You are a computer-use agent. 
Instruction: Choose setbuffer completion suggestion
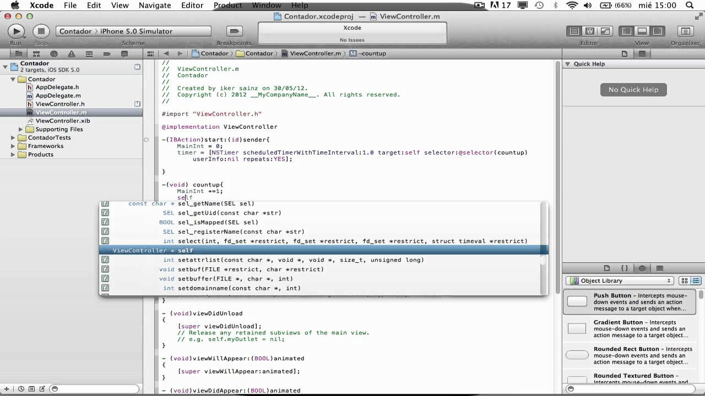click(323, 278)
